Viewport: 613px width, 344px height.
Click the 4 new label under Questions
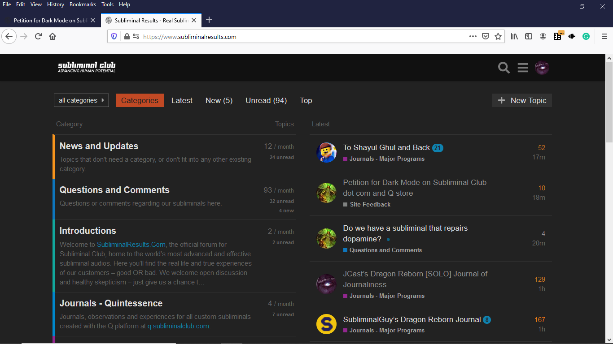(286, 211)
